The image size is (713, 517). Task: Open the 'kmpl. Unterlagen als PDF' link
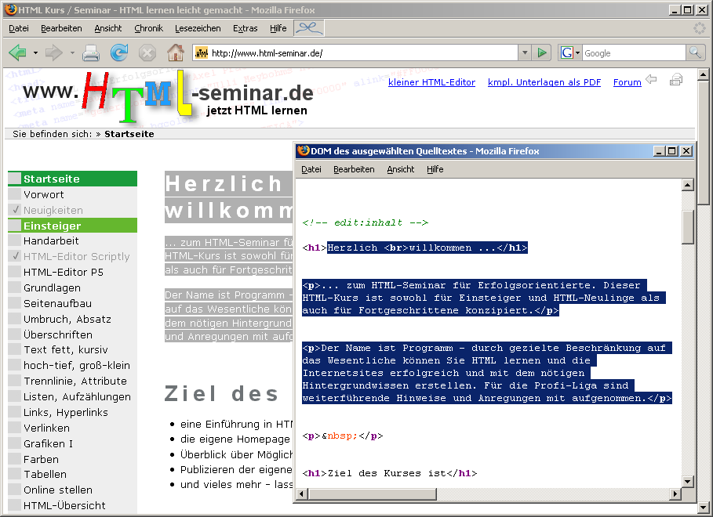544,82
